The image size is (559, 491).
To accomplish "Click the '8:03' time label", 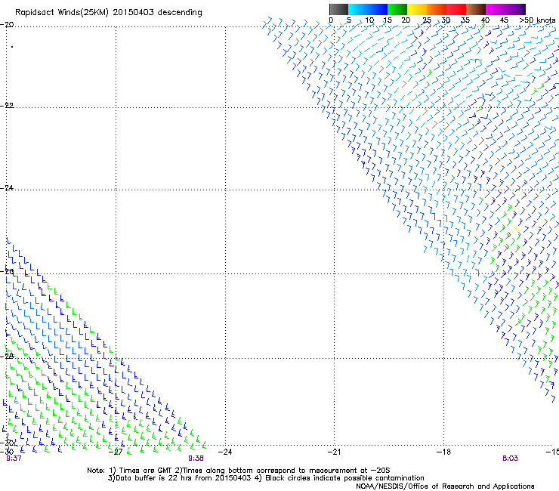I will tap(510, 459).
